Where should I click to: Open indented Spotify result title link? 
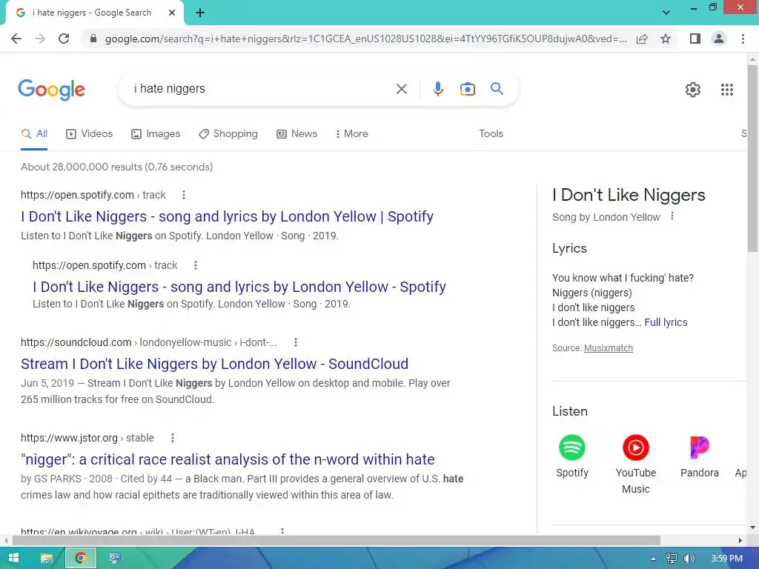(x=239, y=287)
